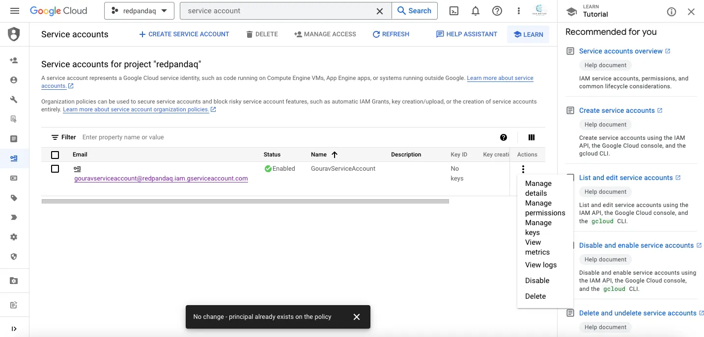Select Disable from the actions menu
Viewport: 704px width, 337px height.
(537, 280)
